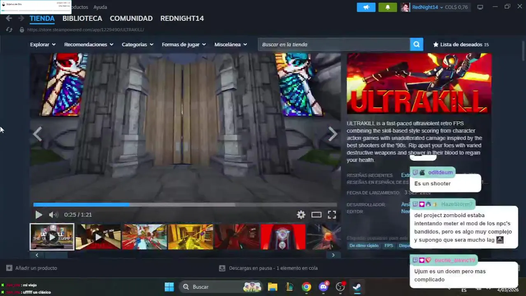
Task: Open Steam icon on taskbar
Action: [357, 287]
